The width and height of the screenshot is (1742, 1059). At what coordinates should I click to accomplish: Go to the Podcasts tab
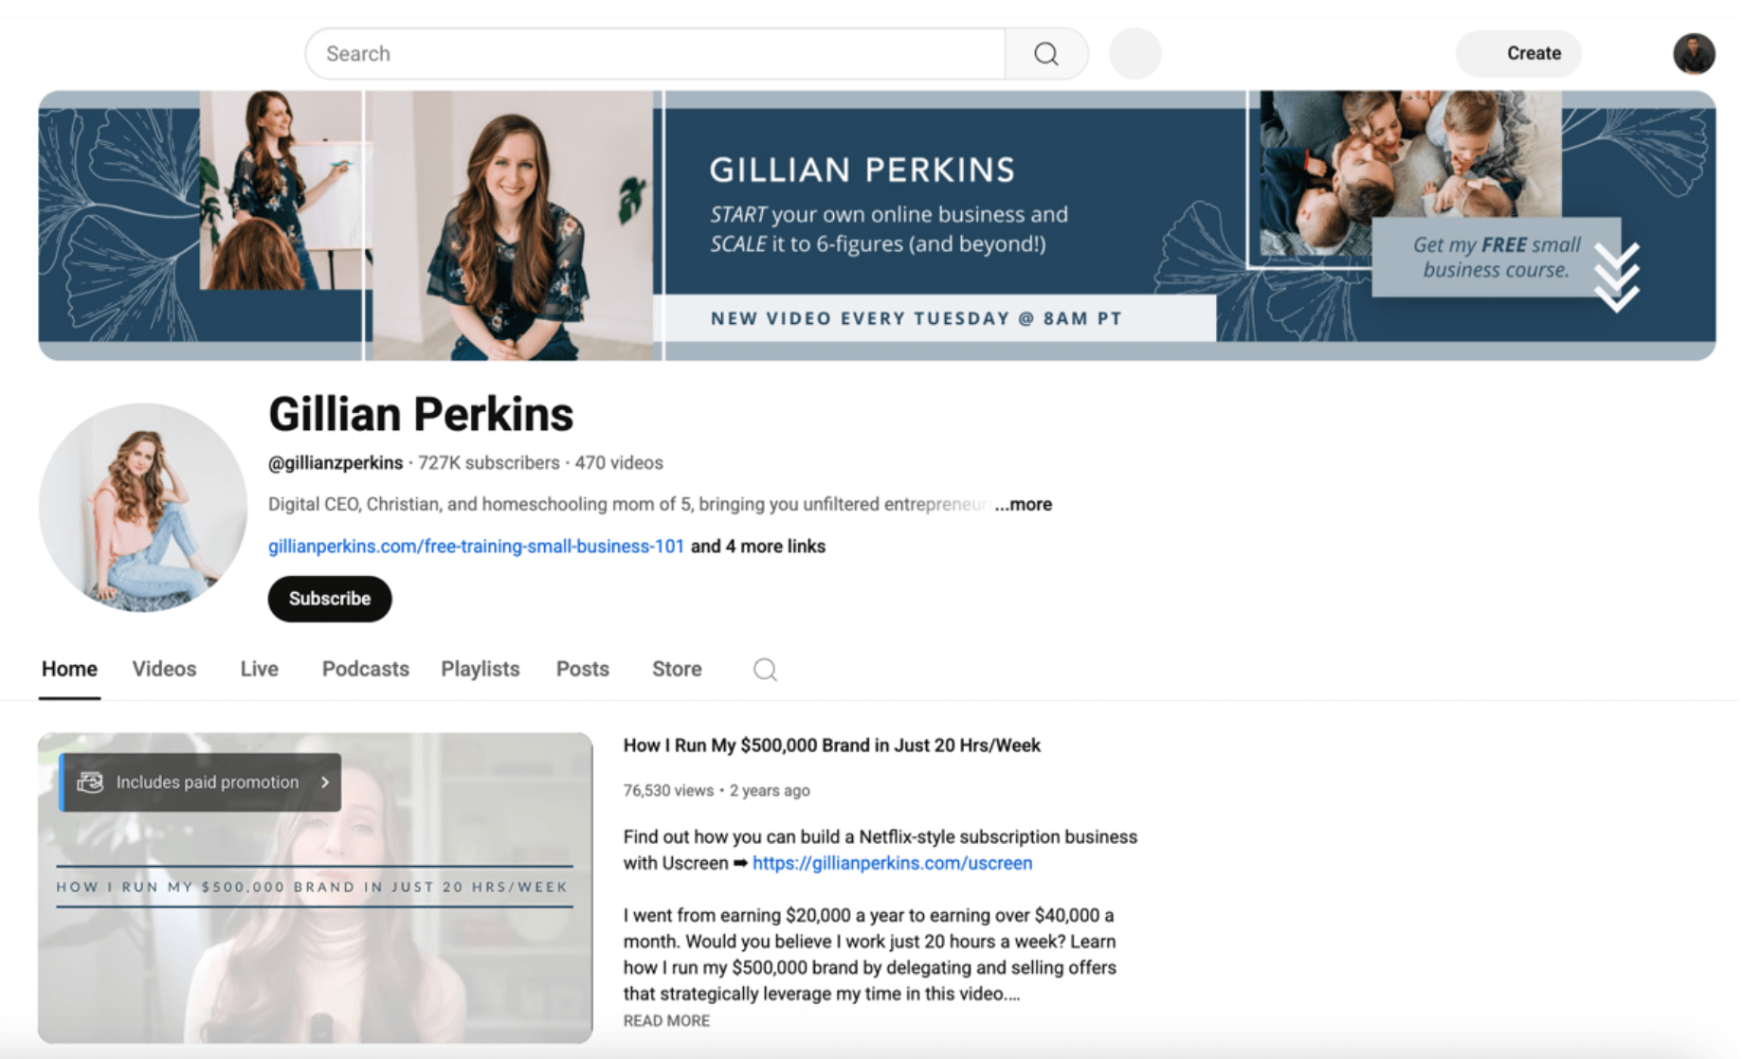[366, 670]
